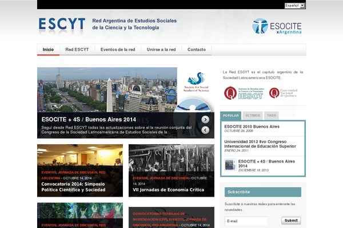Click Society for Social Studies of Science logo
The width and height of the screenshot is (343, 228).
pos(196,82)
